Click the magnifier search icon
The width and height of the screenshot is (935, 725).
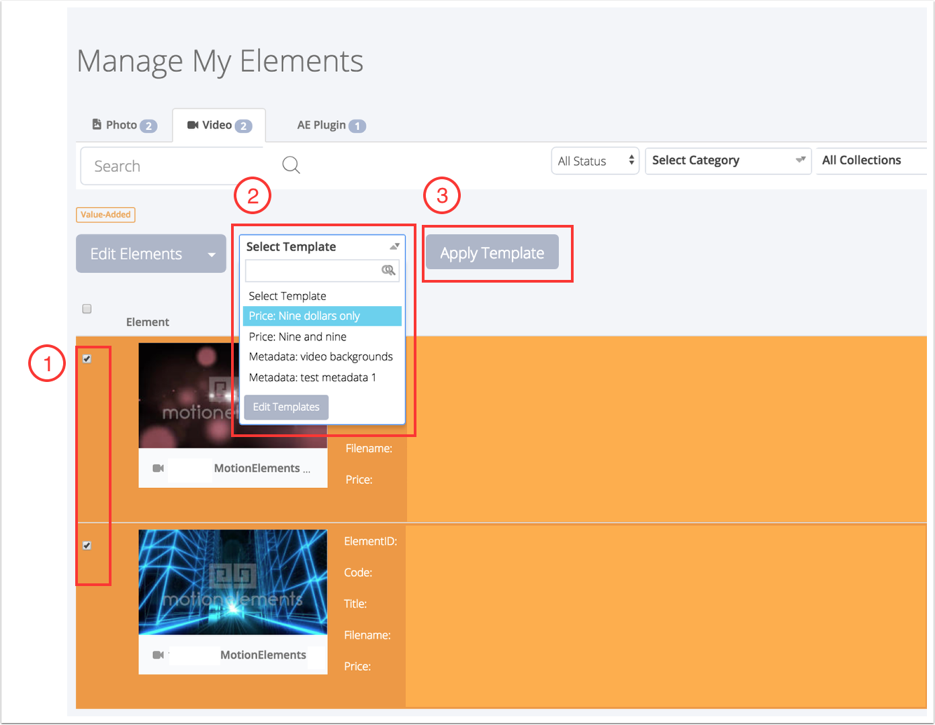[x=291, y=165]
